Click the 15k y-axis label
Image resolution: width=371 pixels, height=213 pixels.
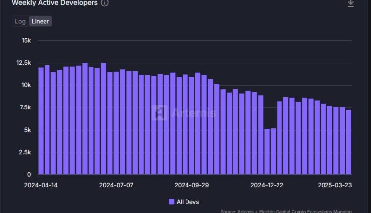tap(25, 41)
